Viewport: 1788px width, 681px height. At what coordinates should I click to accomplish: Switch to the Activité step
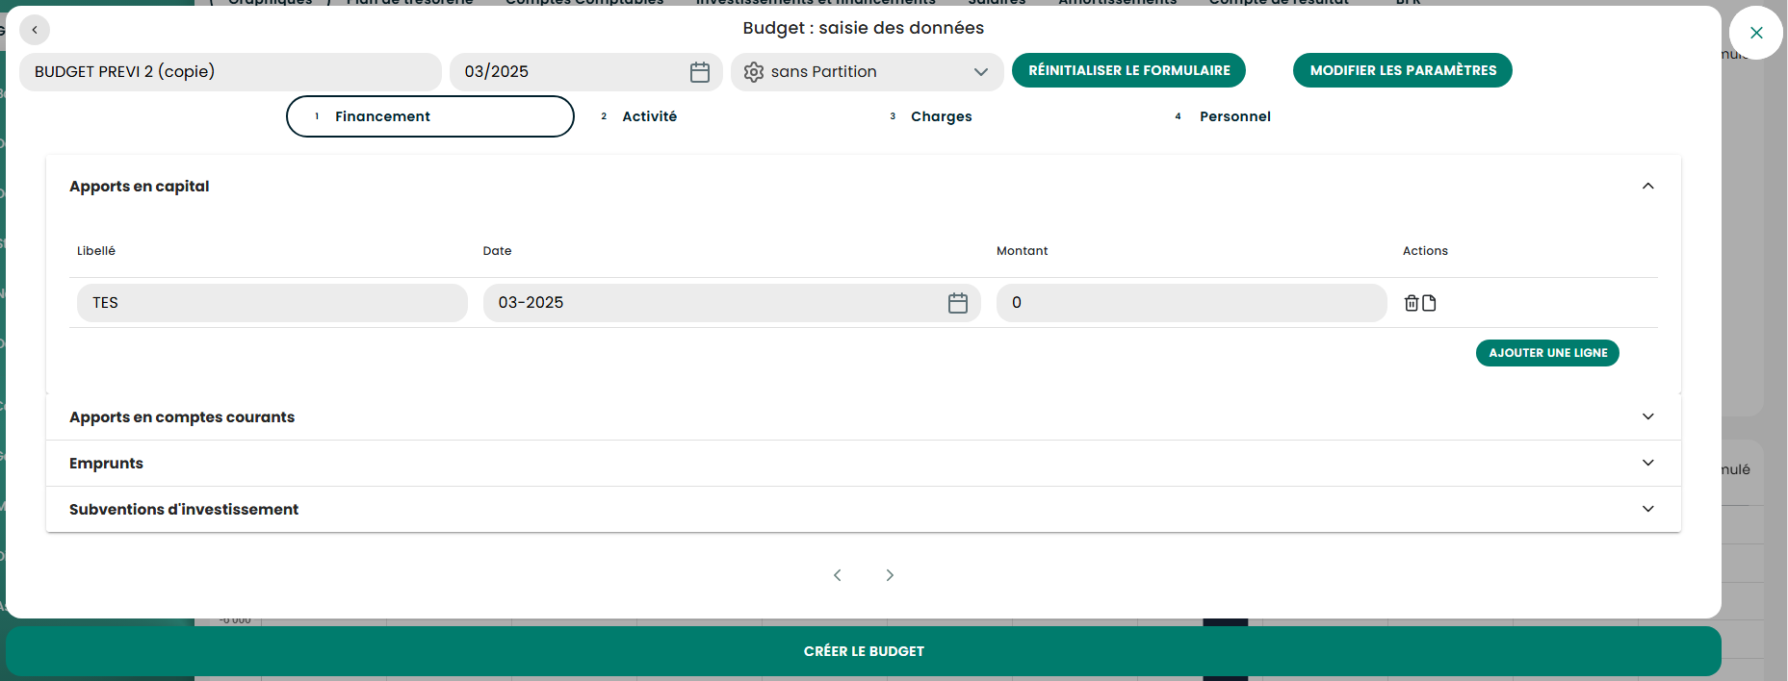(649, 116)
